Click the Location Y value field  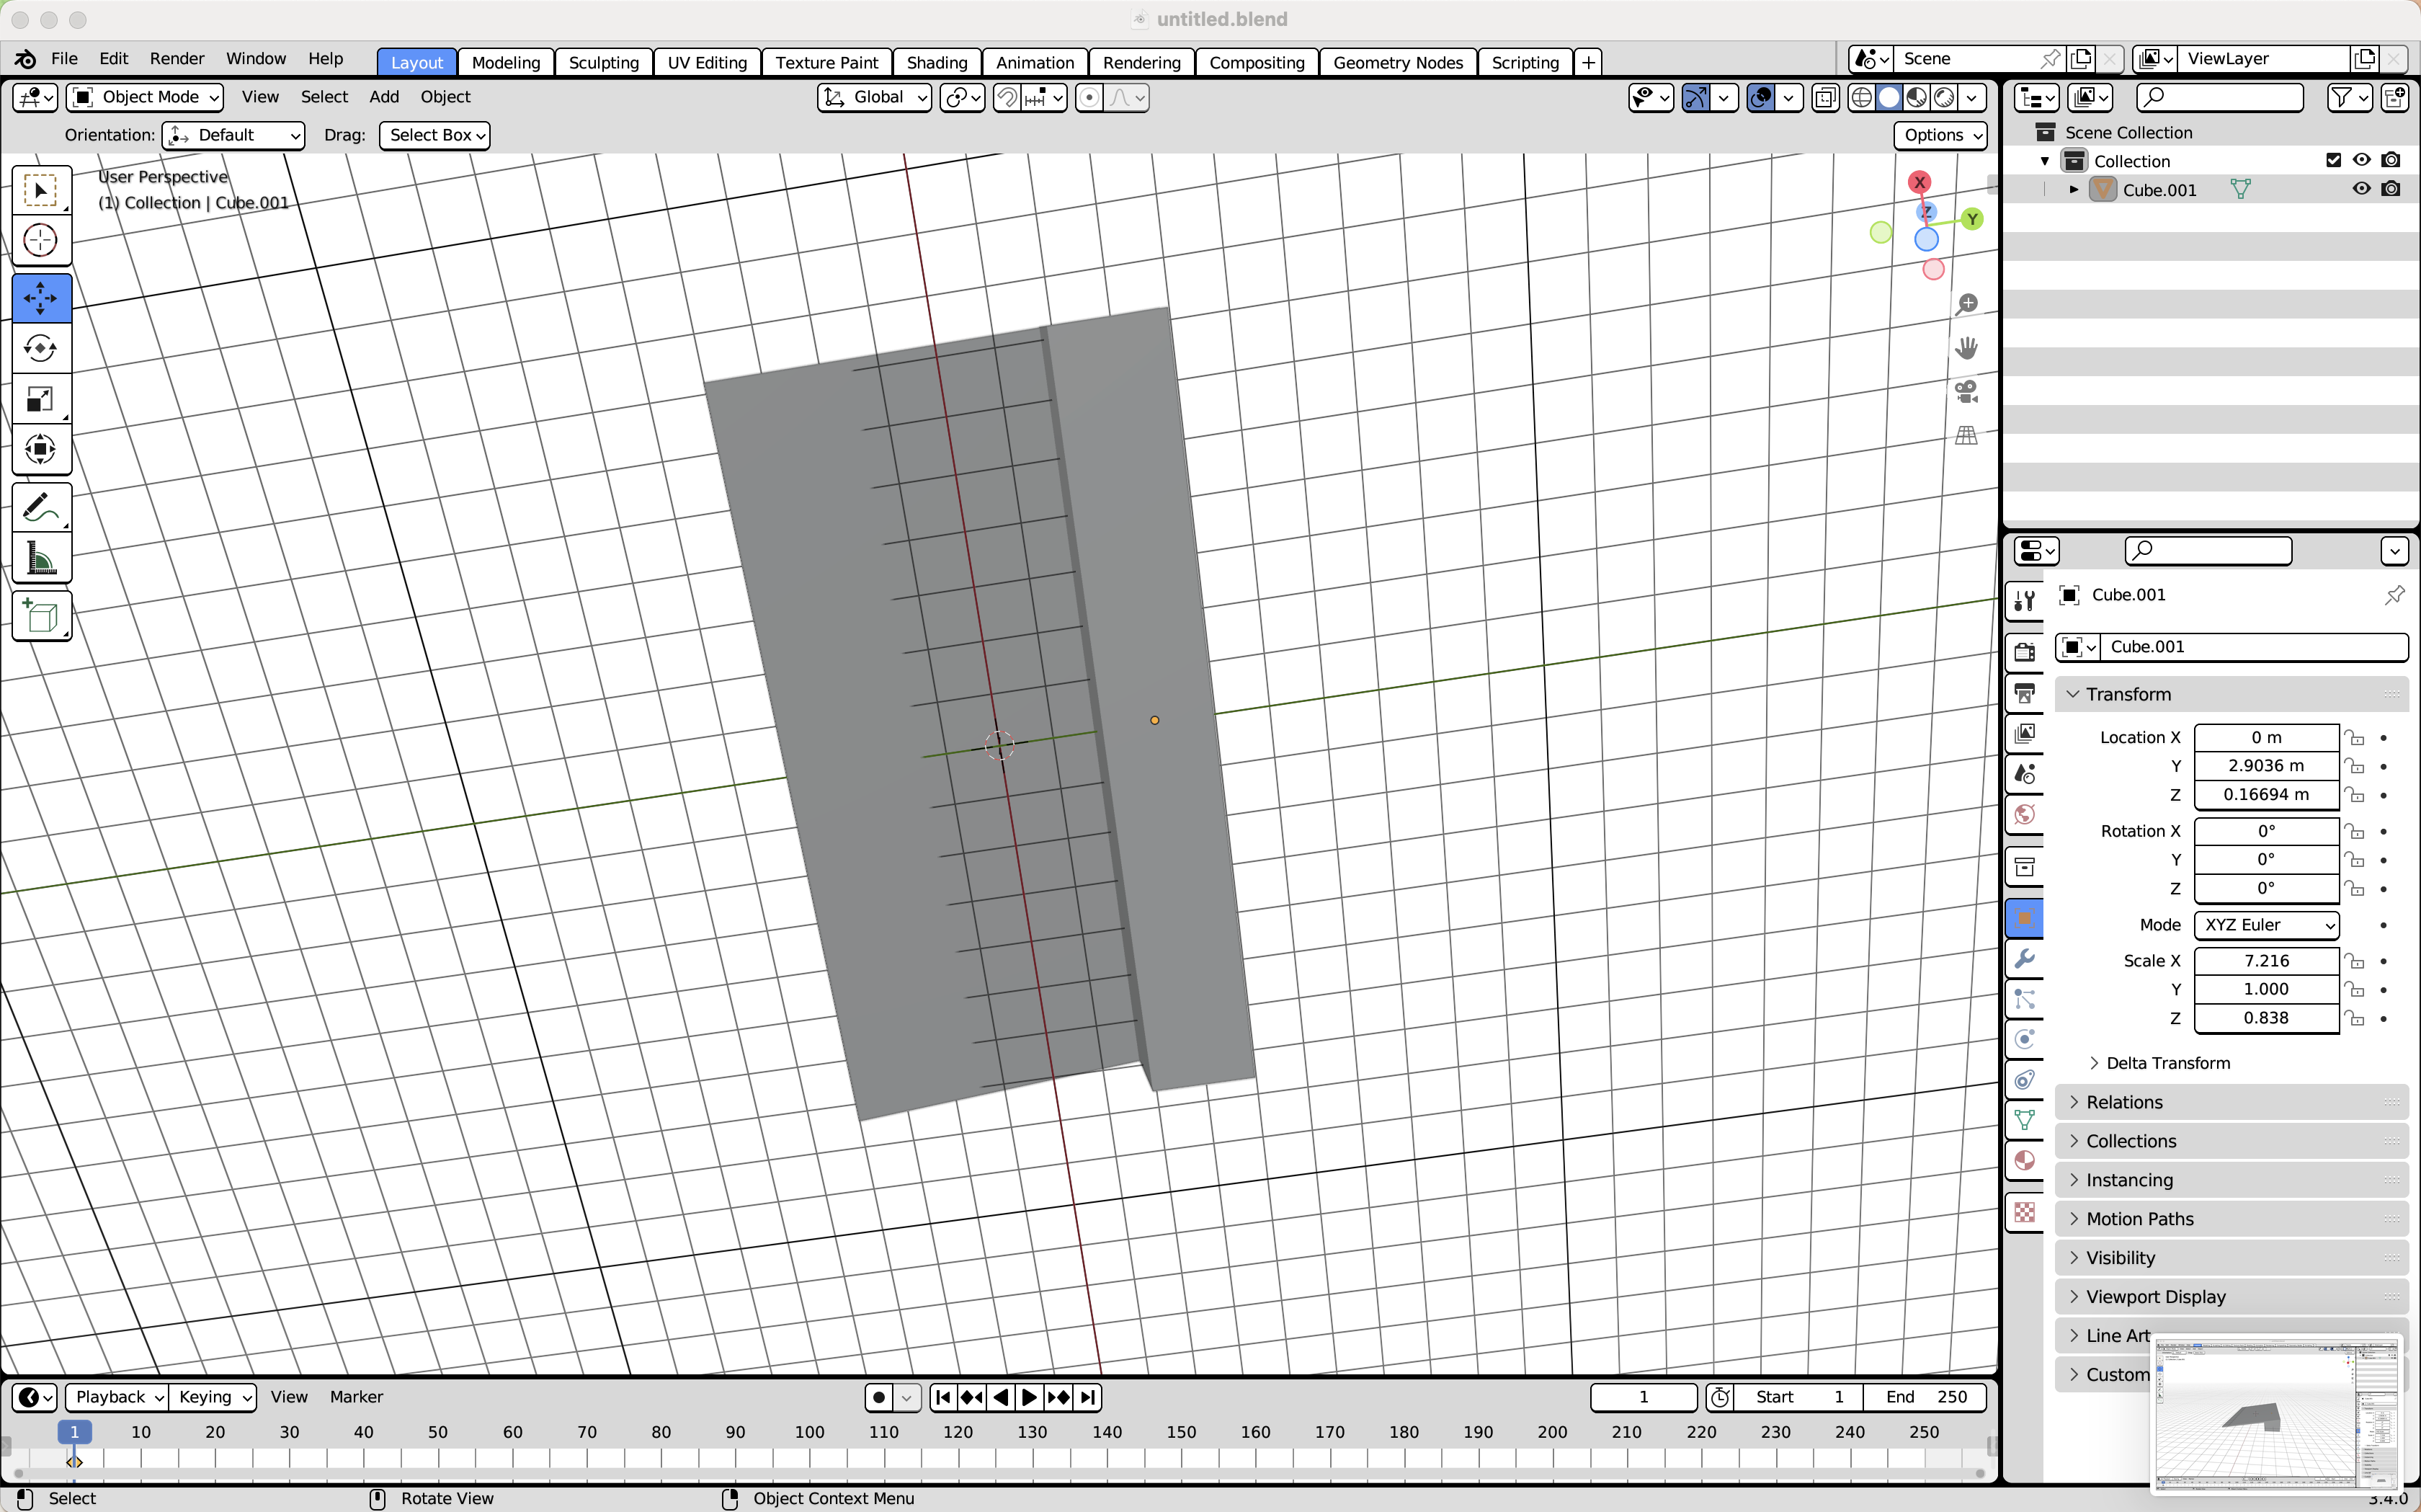point(2266,766)
